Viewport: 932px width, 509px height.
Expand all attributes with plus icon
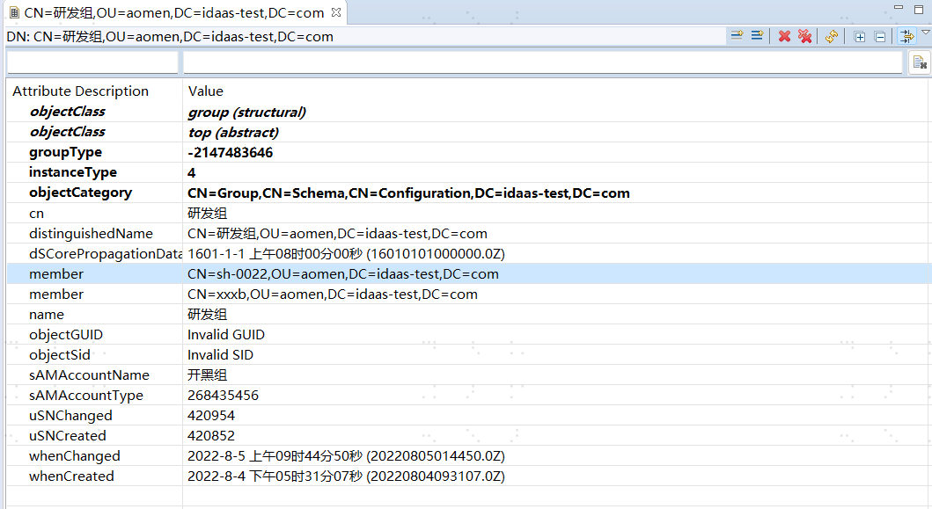(x=860, y=37)
